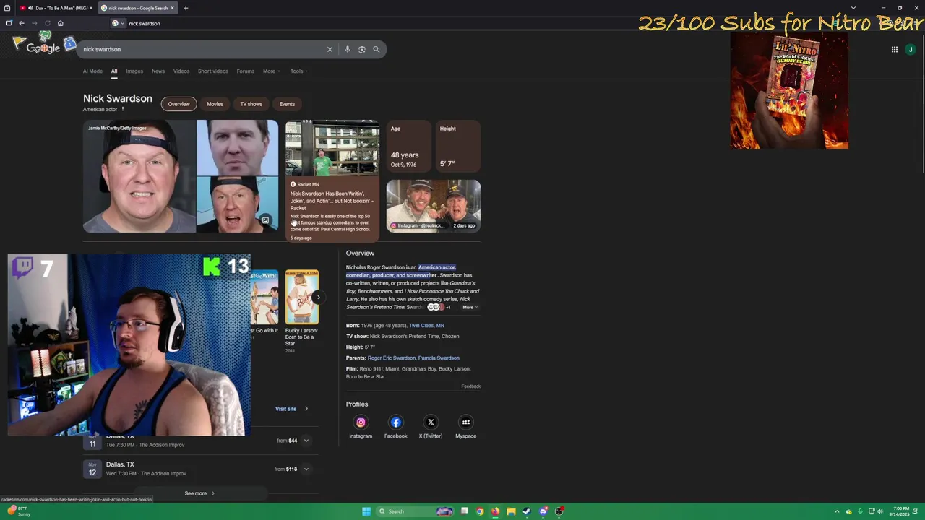Image resolution: width=925 pixels, height=520 pixels.
Task: Switch to the AI Mode tab
Action: 92,71
